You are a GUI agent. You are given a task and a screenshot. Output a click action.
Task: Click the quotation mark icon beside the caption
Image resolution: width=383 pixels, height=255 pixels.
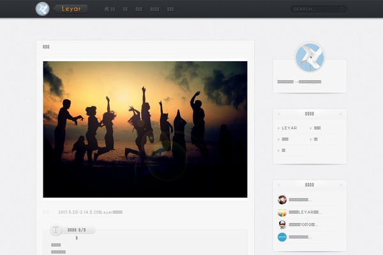[46, 212]
